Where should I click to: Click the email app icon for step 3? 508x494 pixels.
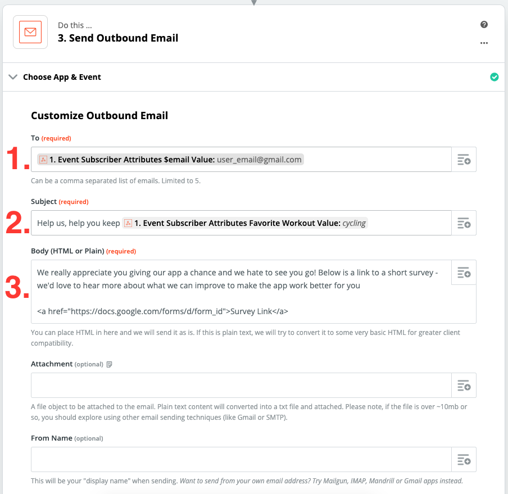coord(30,32)
